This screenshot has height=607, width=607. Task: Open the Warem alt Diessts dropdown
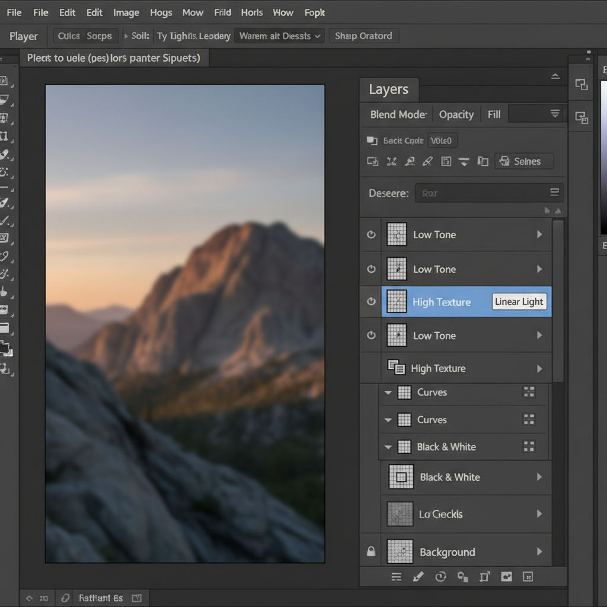click(280, 36)
